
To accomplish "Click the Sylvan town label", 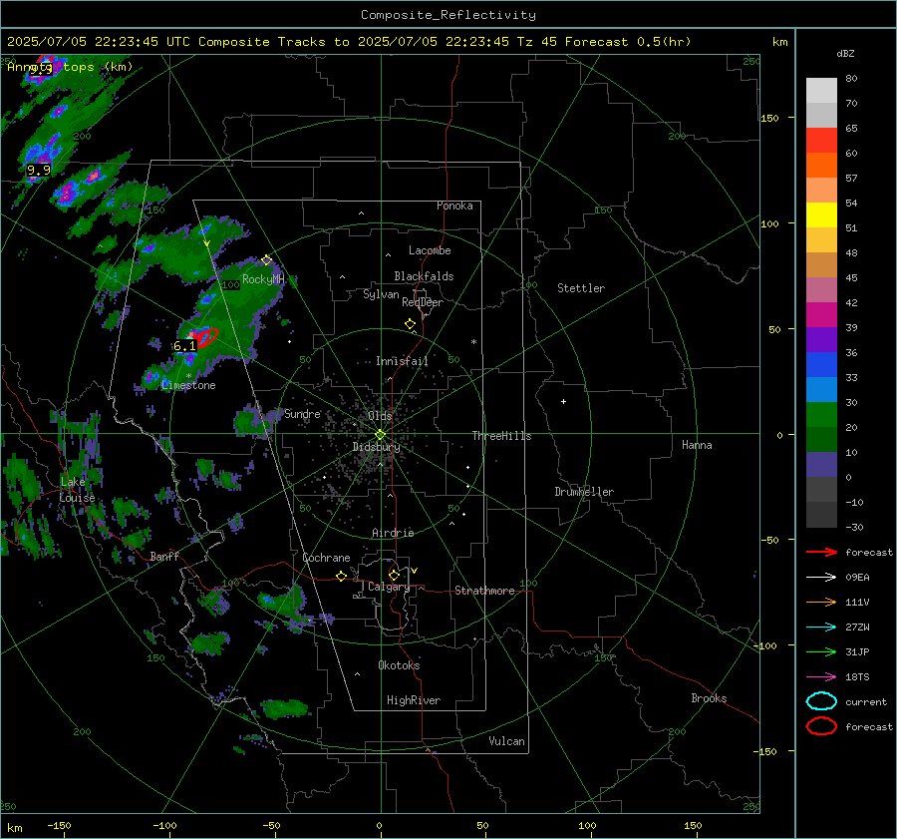I will pos(381,294).
